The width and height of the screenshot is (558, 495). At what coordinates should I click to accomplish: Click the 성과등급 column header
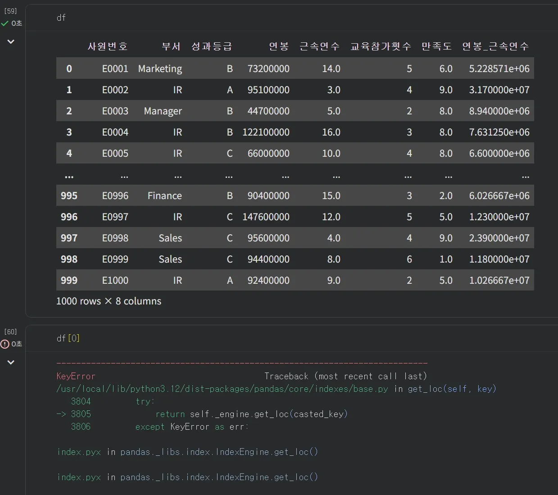tap(212, 46)
